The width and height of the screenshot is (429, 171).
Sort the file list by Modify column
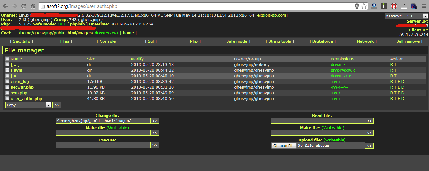[137, 59]
